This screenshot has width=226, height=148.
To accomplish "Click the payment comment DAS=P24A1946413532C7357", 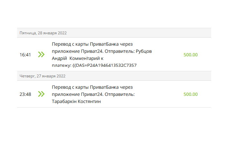I will pyautogui.click(x=106, y=65).
